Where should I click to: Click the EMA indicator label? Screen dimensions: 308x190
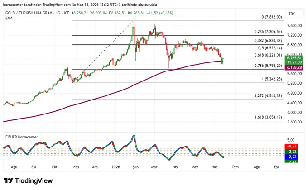click(9, 18)
